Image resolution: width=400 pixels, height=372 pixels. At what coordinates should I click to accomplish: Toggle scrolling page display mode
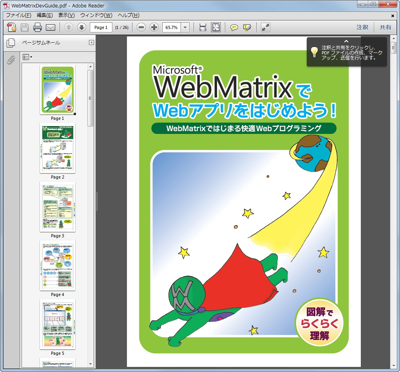pos(203,27)
